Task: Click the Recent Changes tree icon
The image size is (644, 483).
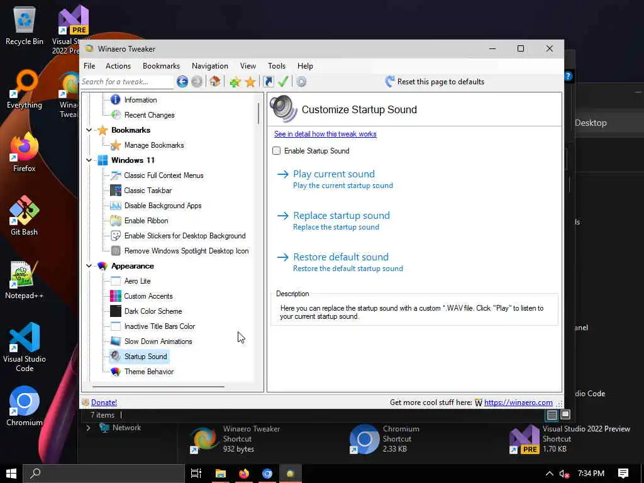Action: tap(116, 115)
